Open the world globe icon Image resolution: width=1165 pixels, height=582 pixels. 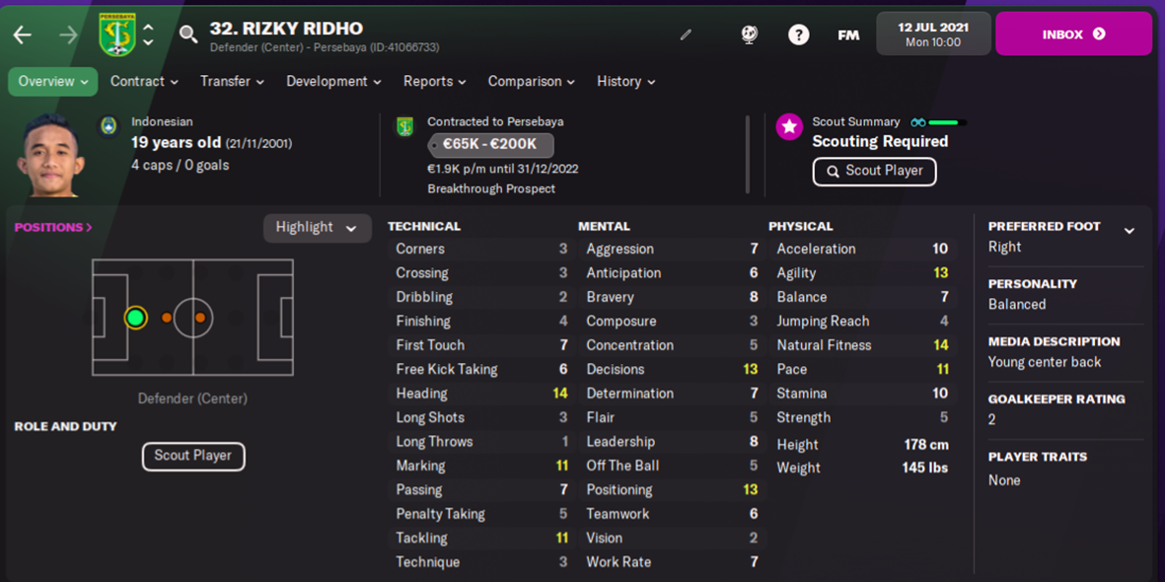click(750, 35)
